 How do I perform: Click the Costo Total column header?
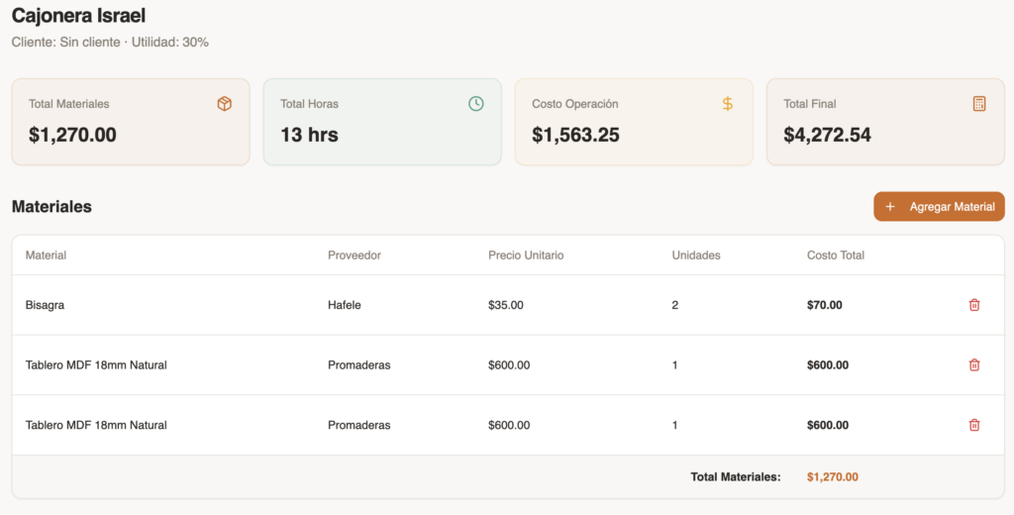(836, 256)
